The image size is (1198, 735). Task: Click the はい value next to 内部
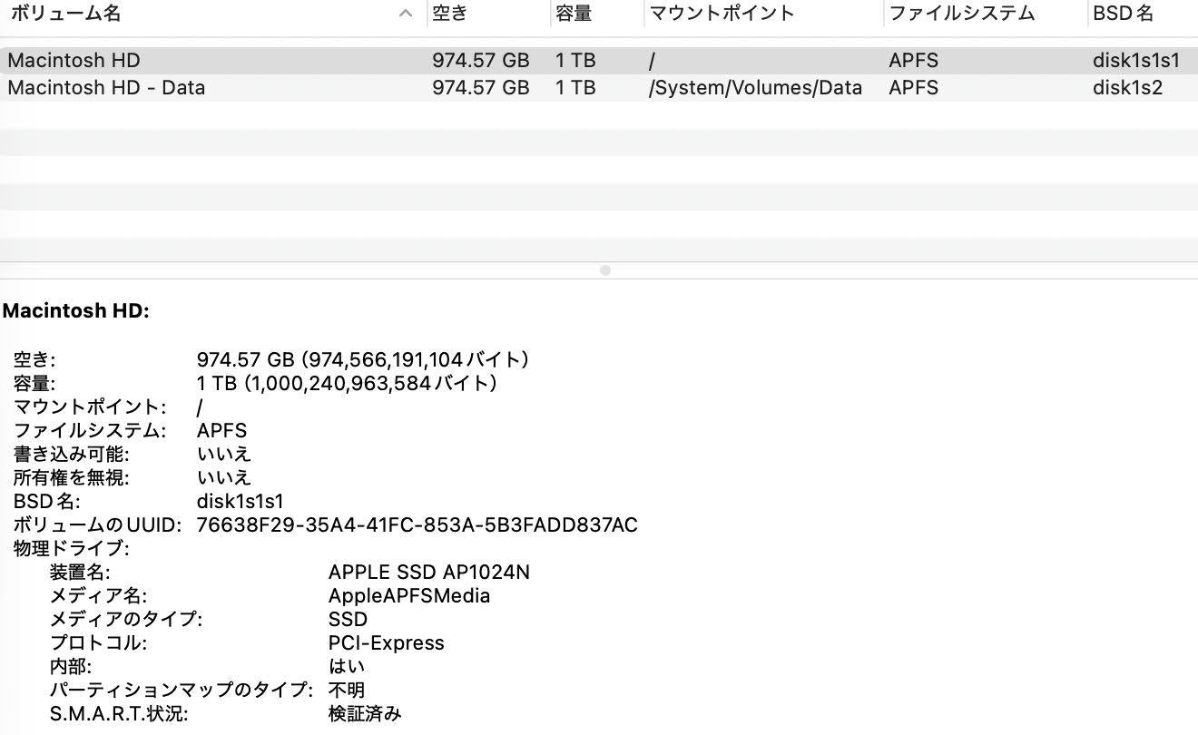click(347, 667)
